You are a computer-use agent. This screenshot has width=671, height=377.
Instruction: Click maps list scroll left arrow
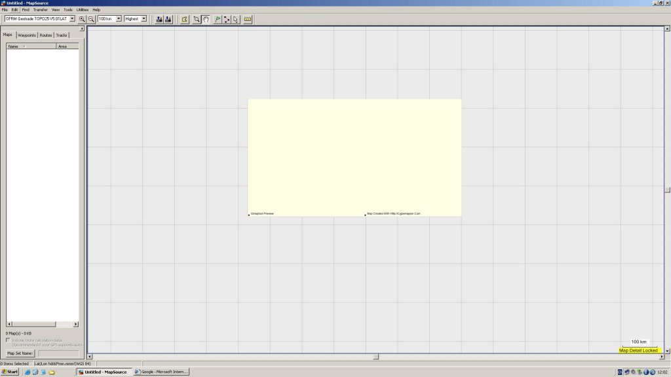click(x=9, y=324)
